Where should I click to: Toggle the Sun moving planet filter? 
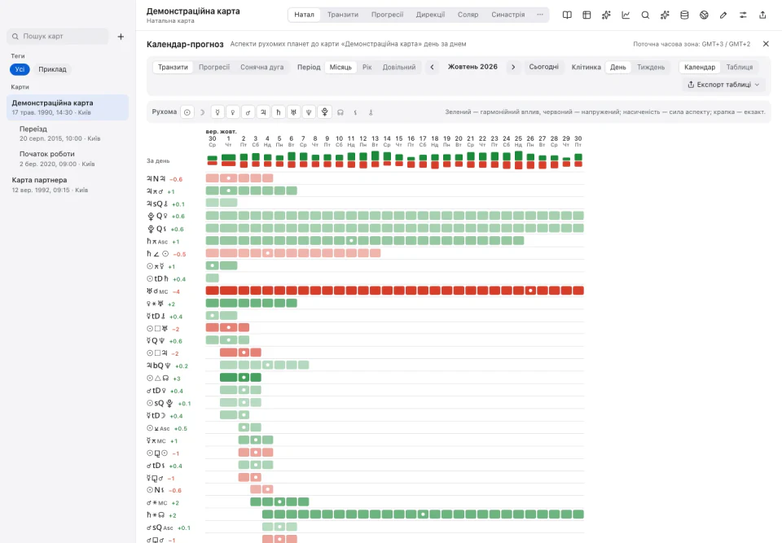click(187, 112)
